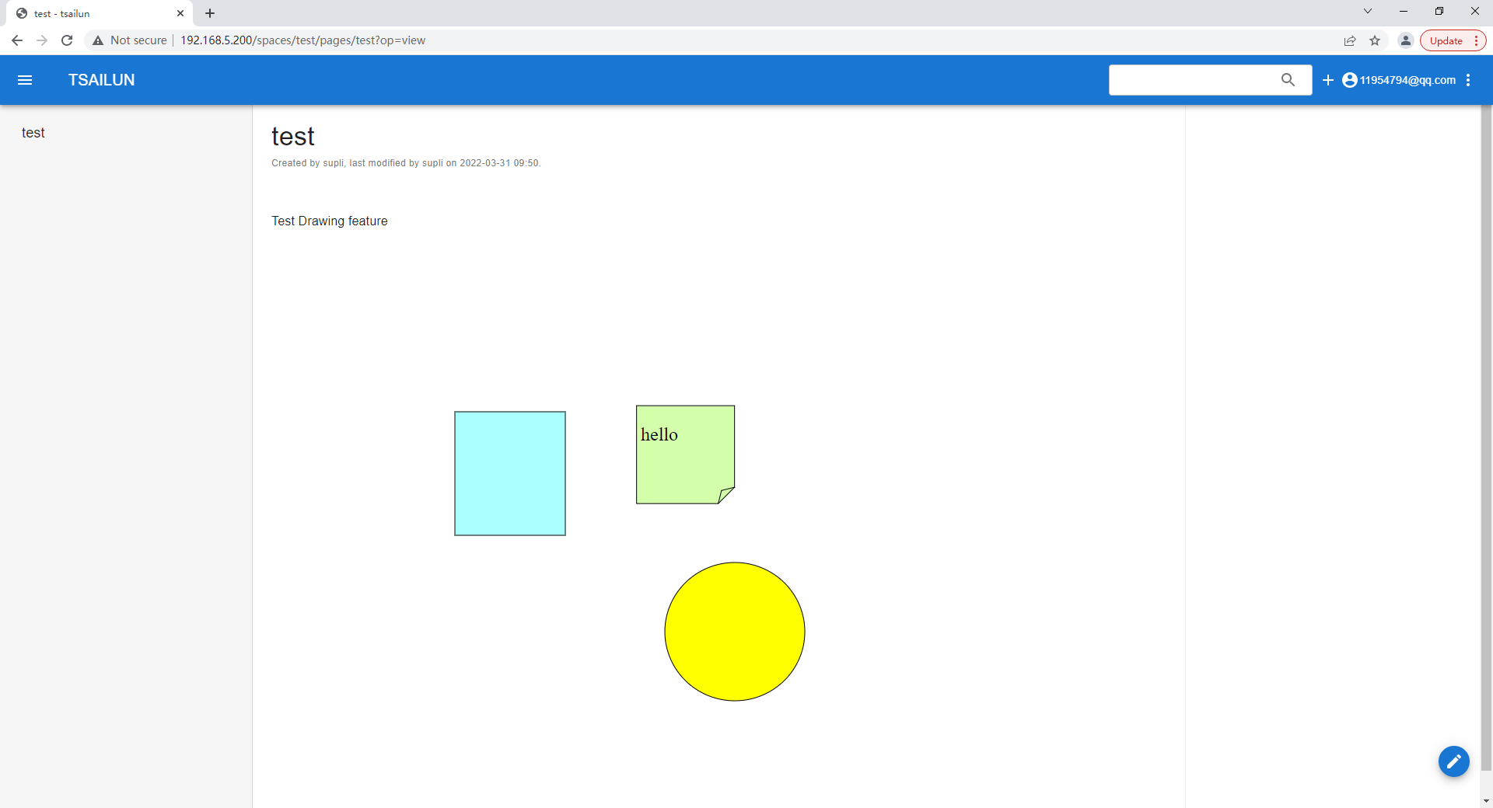Screen dimensions: 1493x808
Task: Open the header three-dot more menu
Action: [1468, 80]
